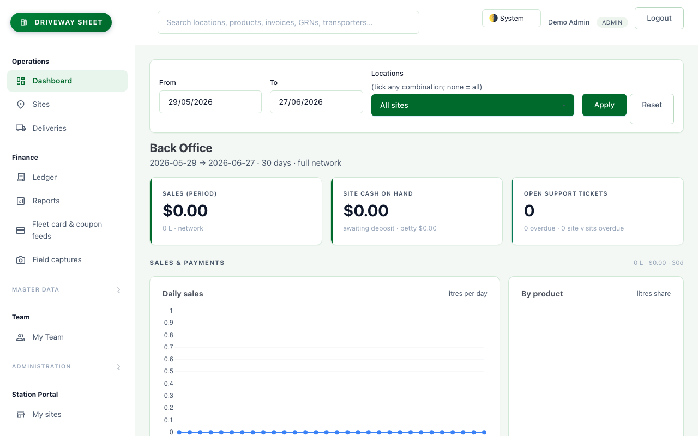Click the date range subtitle text
The image size is (698, 436).
click(245, 163)
